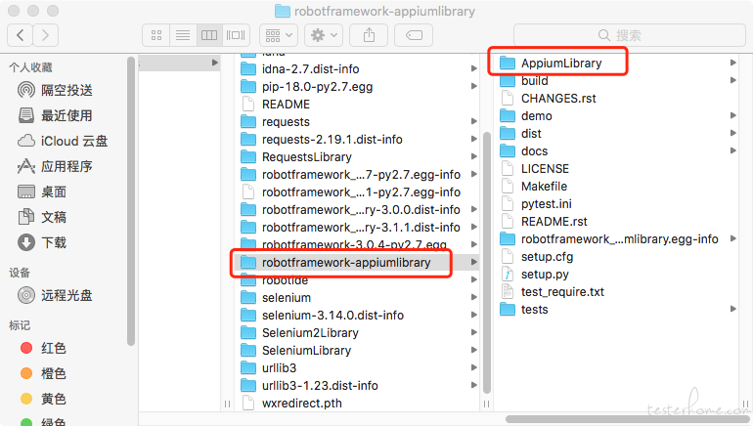Filter by 黄色 yellow tag

43,399
